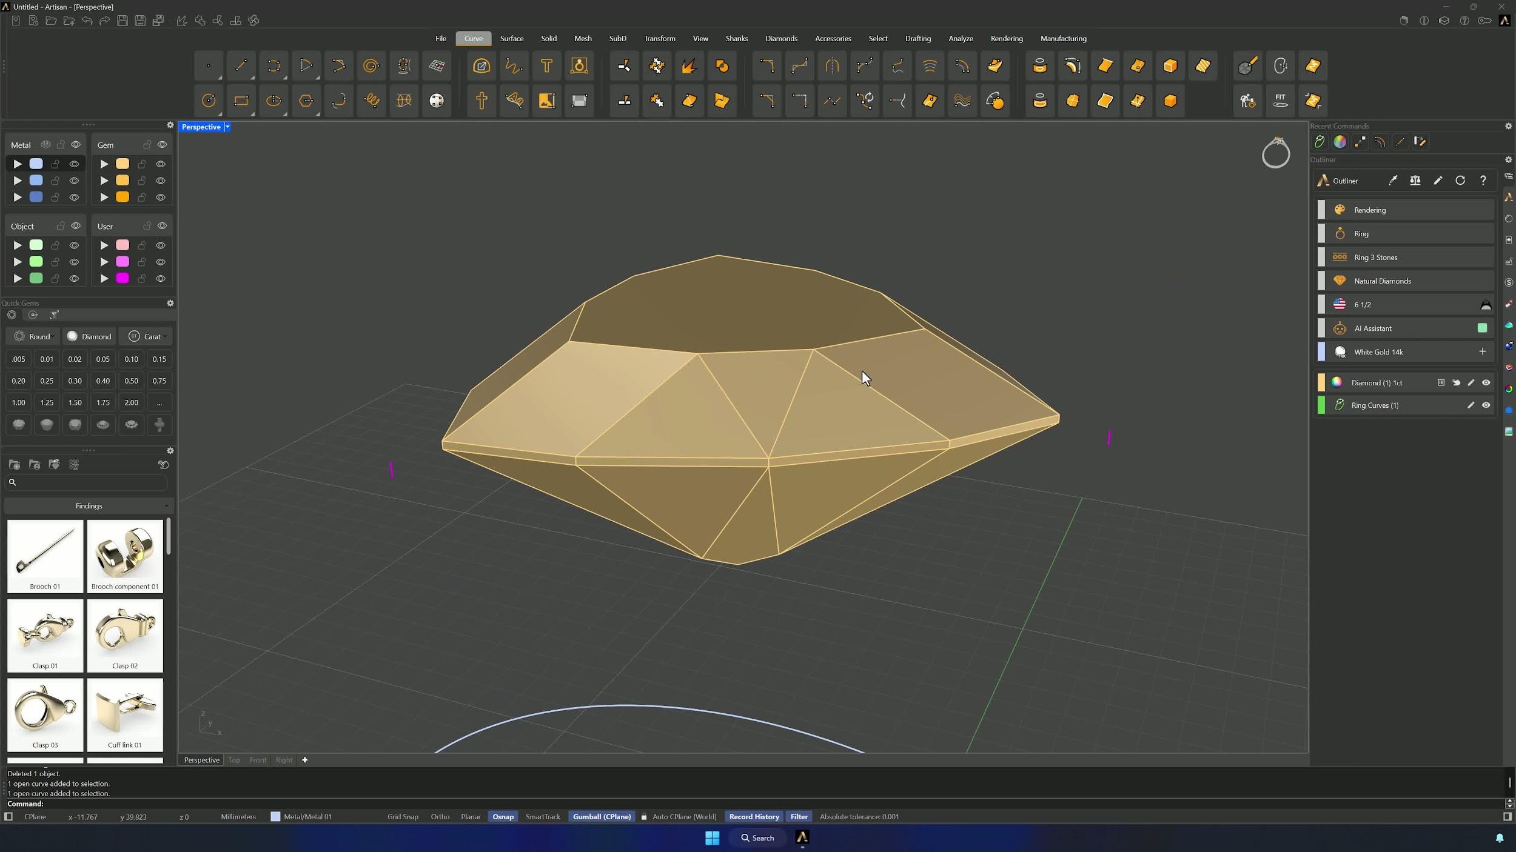Expand the first User layer row arrow
The height and width of the screenshot is (852, 1516).
coord(104,245)
